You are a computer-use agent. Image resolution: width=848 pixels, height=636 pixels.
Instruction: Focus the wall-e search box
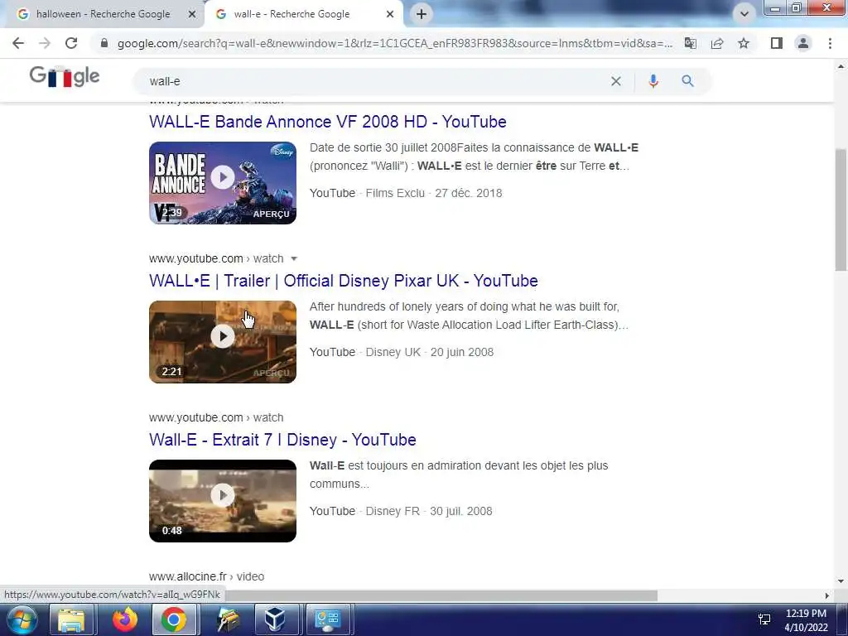pos(373,81)
